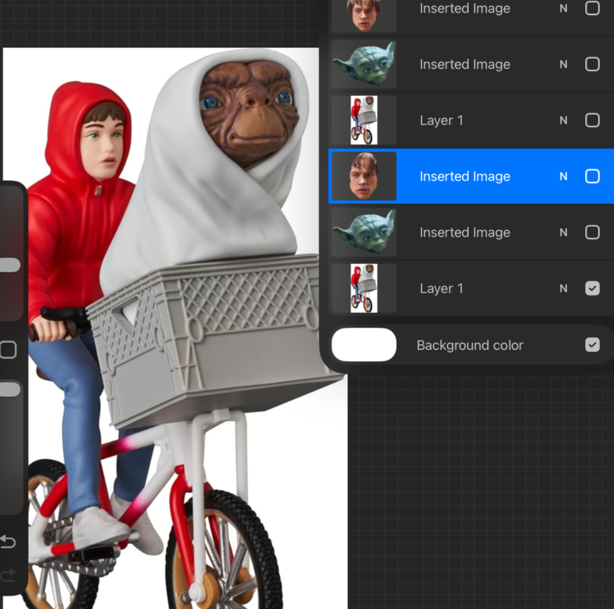Show the blue-highlighted Inserted Image layer

click(592, 176)
